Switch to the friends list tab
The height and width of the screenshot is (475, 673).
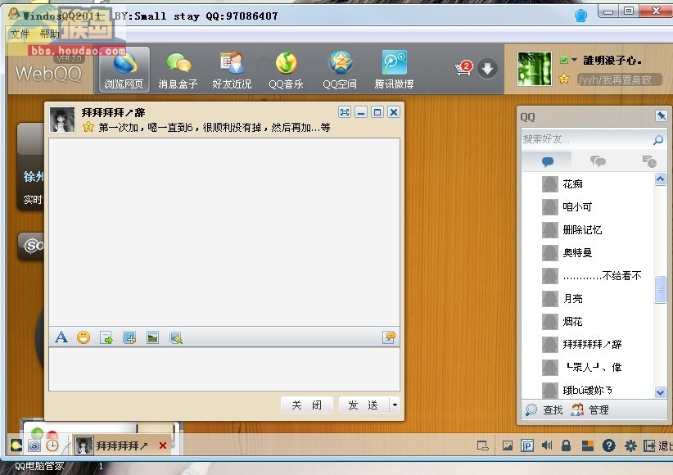(547, 161)
